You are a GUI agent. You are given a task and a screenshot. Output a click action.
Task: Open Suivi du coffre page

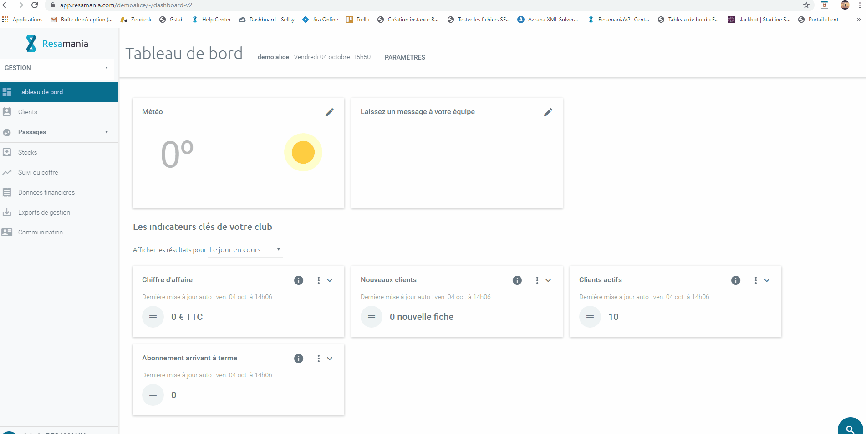point(59,172)
